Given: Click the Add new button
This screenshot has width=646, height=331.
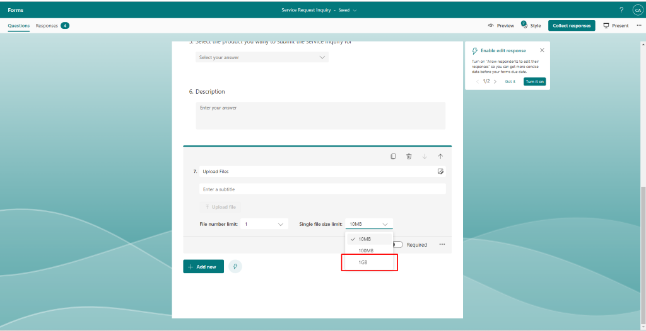Looking at the screenshot, I should 203,267.
